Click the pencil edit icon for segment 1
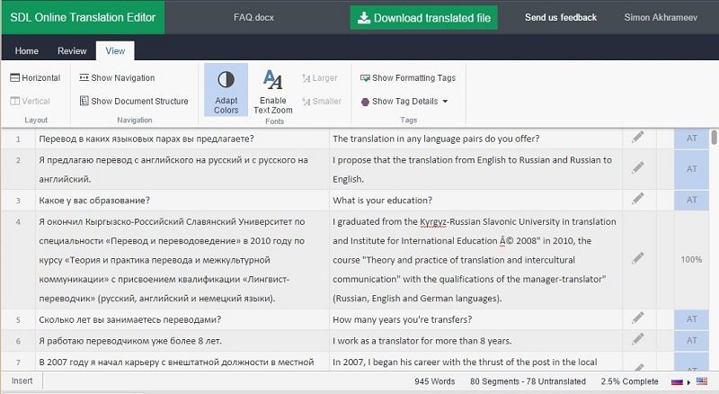719x394 pixels. click(x=637, y=137)
